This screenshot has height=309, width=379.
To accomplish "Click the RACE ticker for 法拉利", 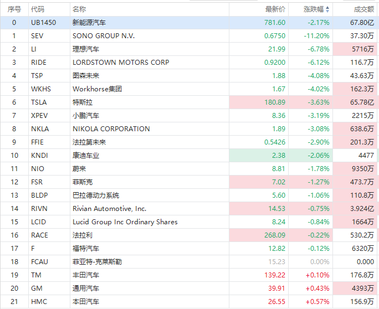I will (40, 235).
